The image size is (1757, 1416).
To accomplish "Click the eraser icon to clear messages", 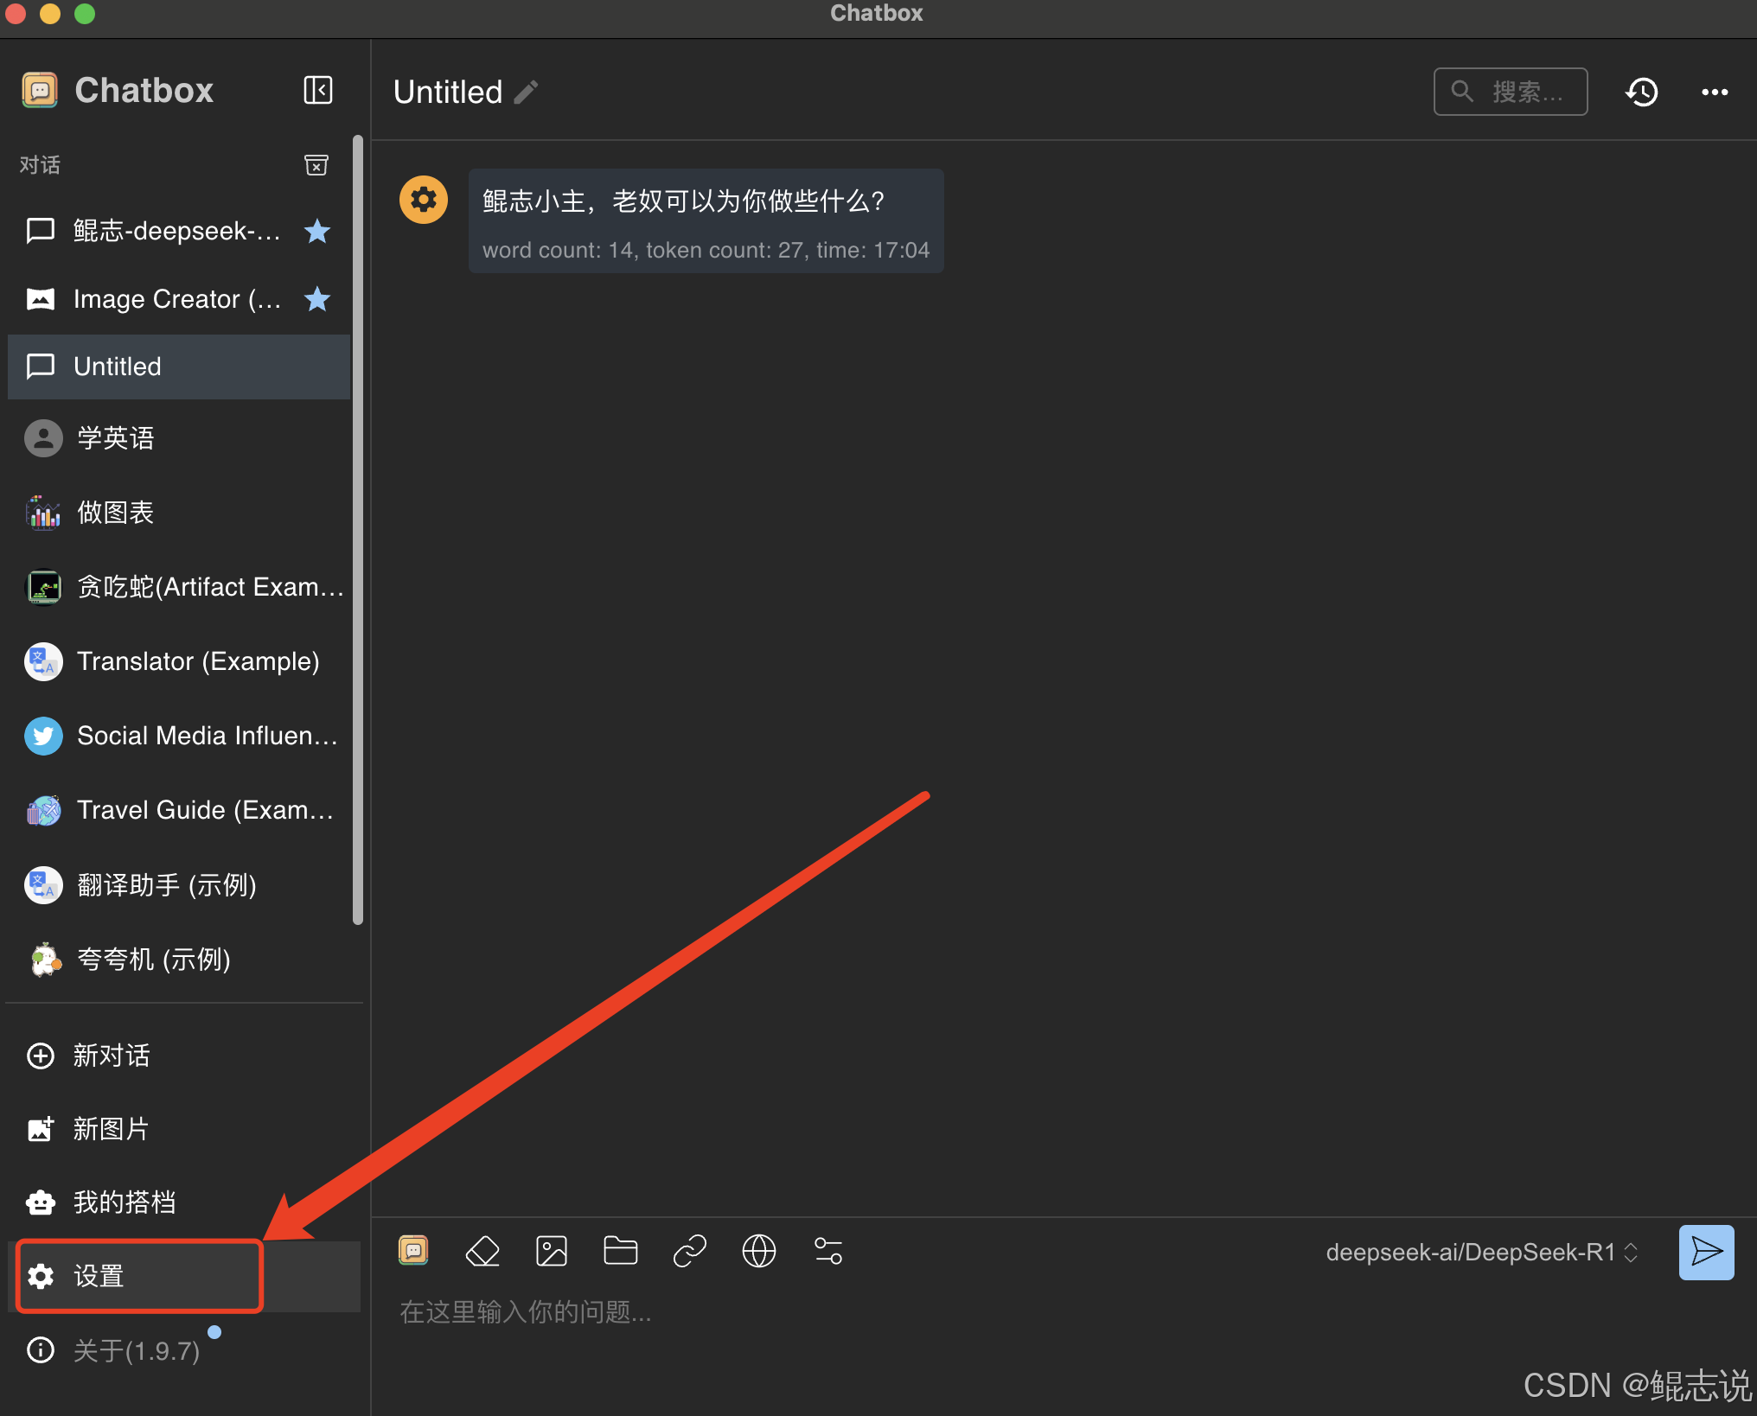I will [x=482, y=1251].
